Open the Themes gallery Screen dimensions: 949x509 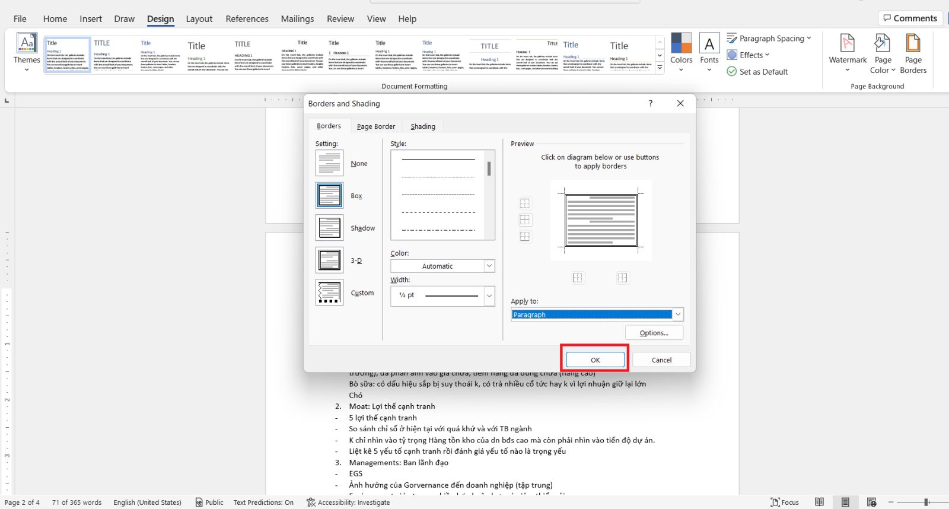point(27,53)
